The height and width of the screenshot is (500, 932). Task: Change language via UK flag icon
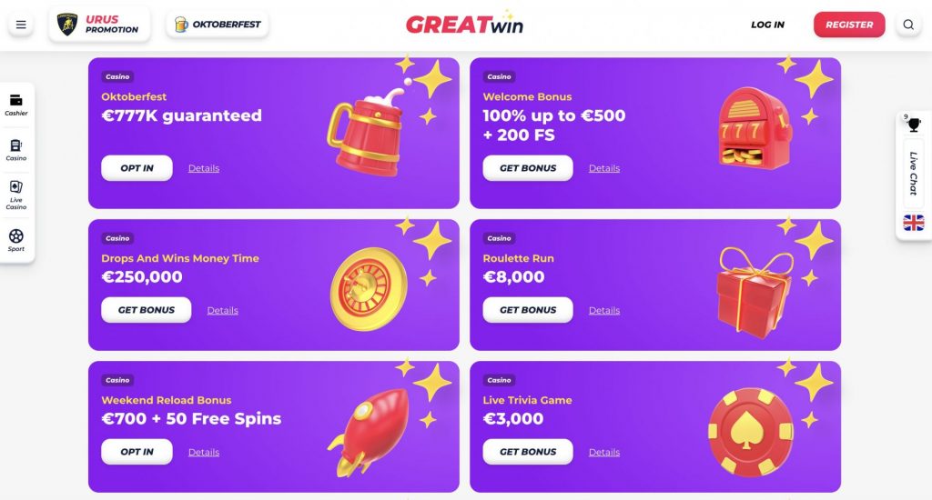point(914,223)
